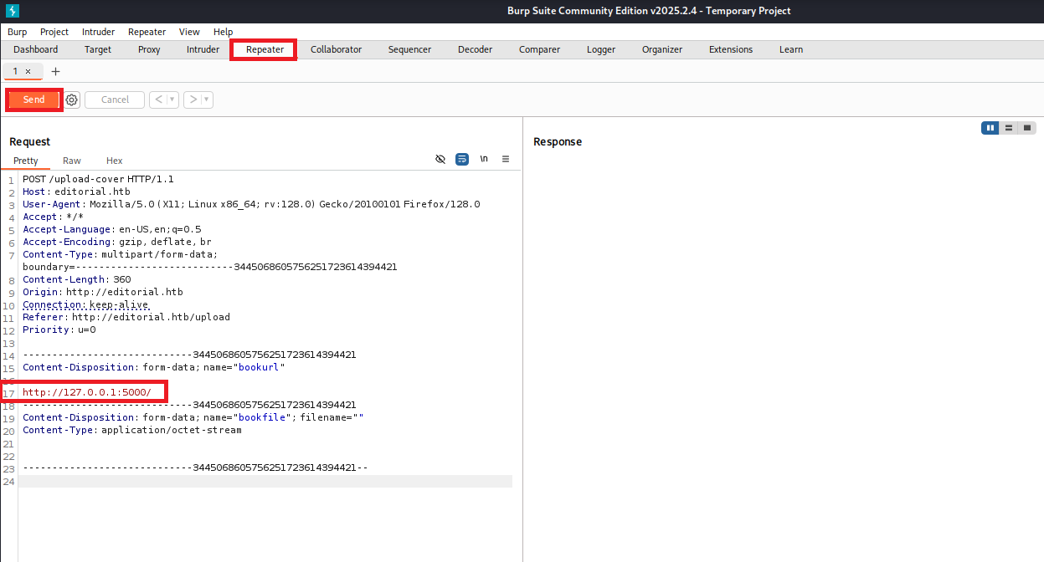Switch to combined single-pane layout view

click(1027, 128)
